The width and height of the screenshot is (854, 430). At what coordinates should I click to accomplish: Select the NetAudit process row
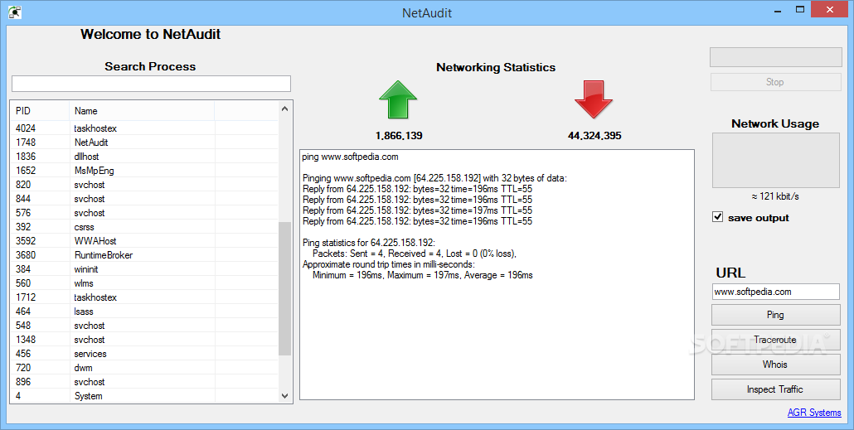tap(144, 143)
